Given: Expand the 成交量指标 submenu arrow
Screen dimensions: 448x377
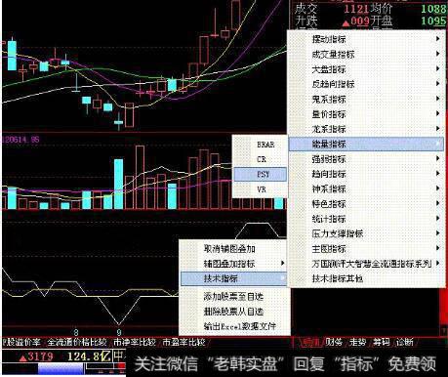Looking at the screenshot, I should (438, 54).
